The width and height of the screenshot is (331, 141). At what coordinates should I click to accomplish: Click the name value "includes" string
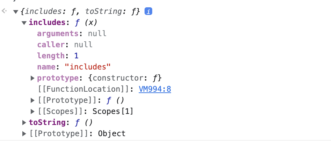pyautogui.click(x=88, y=67)
